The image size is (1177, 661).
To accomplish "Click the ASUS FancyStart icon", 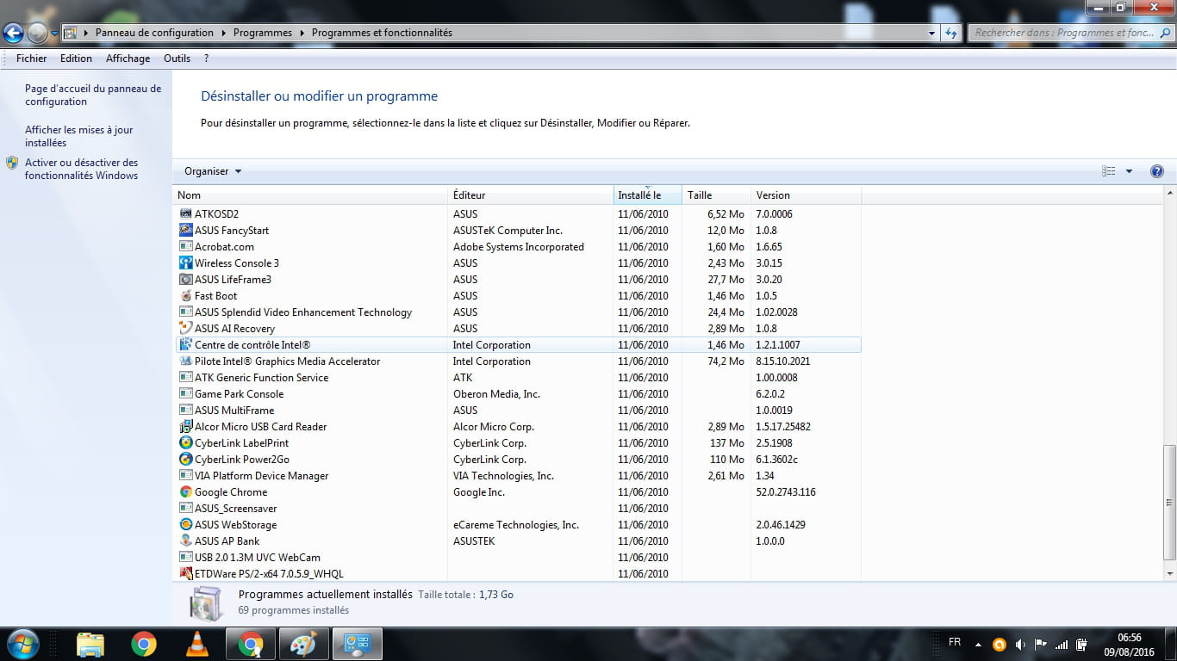I will tap(185, 230).
